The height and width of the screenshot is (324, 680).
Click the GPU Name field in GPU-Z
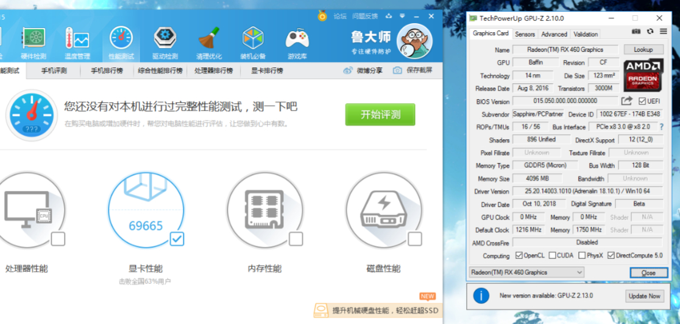565,50
